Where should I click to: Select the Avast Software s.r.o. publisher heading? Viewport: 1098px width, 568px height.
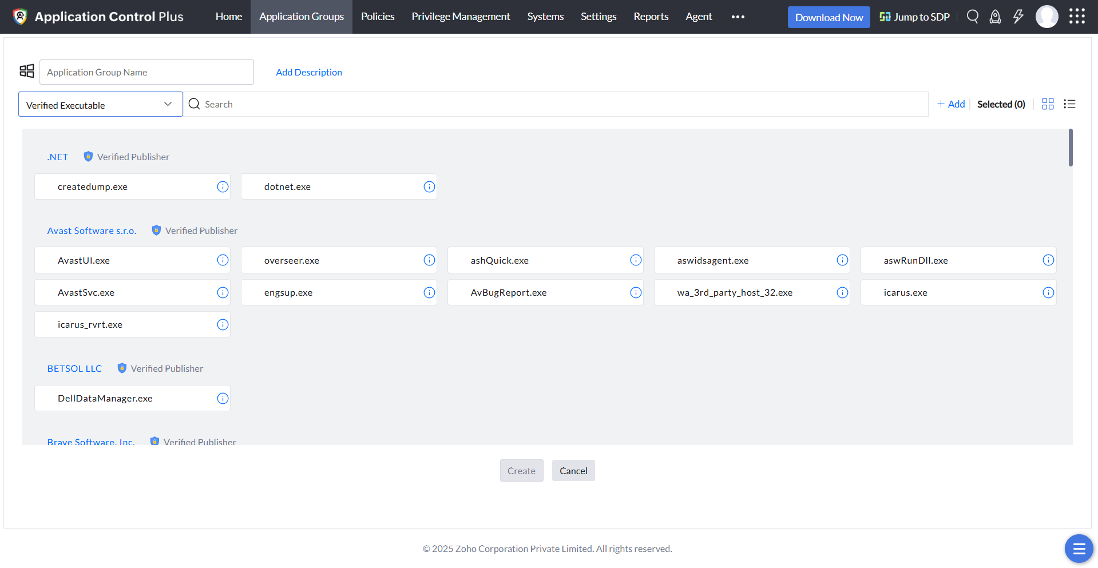pos(92,231)
